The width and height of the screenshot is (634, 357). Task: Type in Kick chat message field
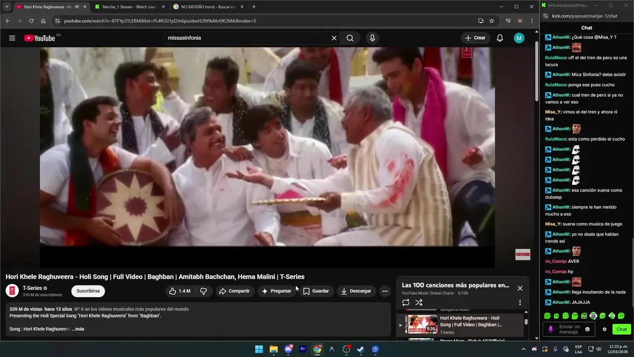pyautogui.click(x=569, y=329)
